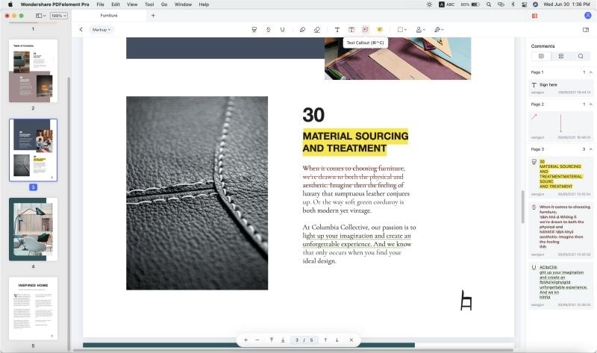Image resolution: width=597 pixels, height=353 pixels.
Task: Switch to the Furniture document tab
Action: [109, 16]
